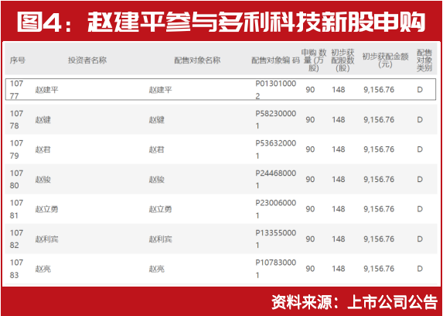Click the 初步获配金额 column header
Screen dimensions: 443x316
[386, 60]
